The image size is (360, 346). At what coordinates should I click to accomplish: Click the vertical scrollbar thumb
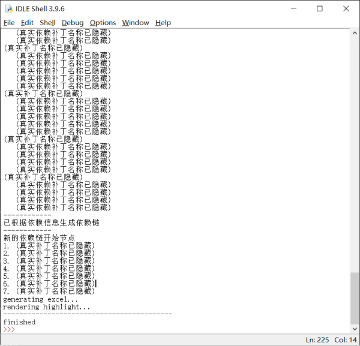pos(355,298)
